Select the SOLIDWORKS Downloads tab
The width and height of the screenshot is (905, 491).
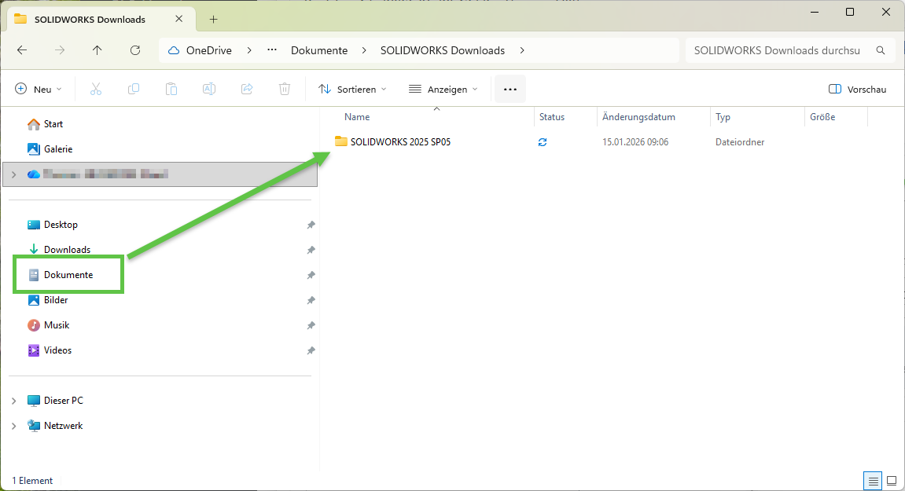(89, 20)
